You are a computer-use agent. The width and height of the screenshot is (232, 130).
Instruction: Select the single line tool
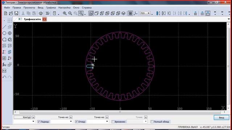click(4, 27)
